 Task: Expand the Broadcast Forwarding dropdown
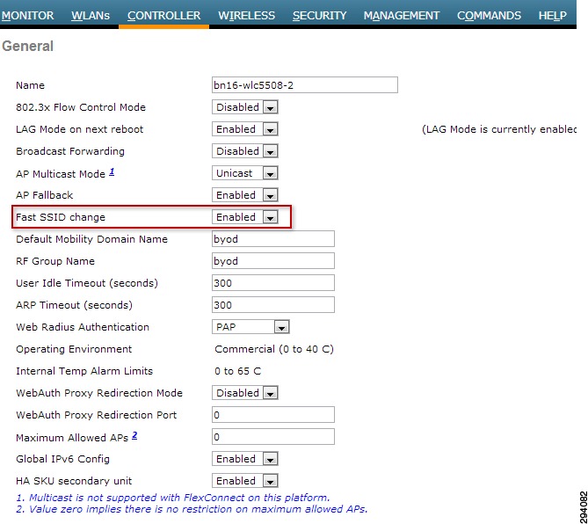point(245,151)
